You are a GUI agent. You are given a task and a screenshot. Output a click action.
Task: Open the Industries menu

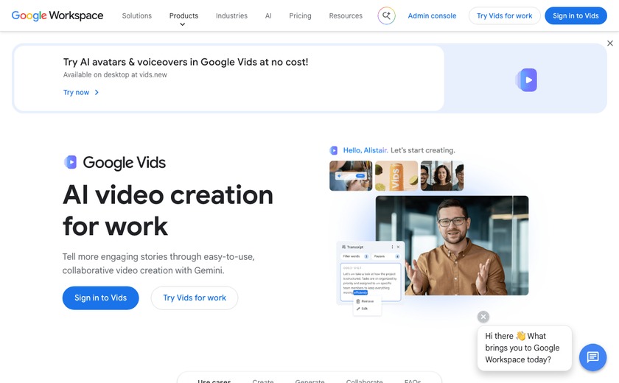click(231, 15)
